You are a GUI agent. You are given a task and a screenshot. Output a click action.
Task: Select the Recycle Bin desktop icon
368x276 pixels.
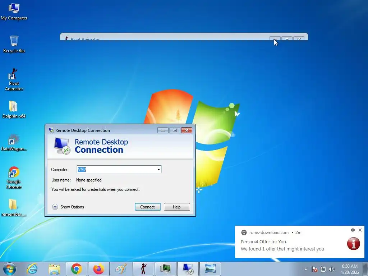14,44
